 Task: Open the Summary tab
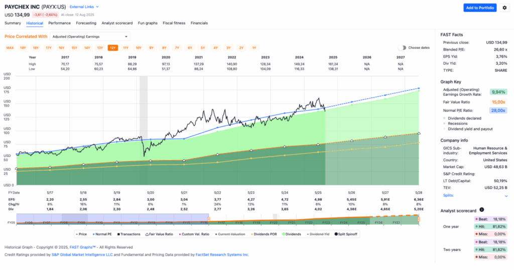pyautogui.click(x=13, y=23)
